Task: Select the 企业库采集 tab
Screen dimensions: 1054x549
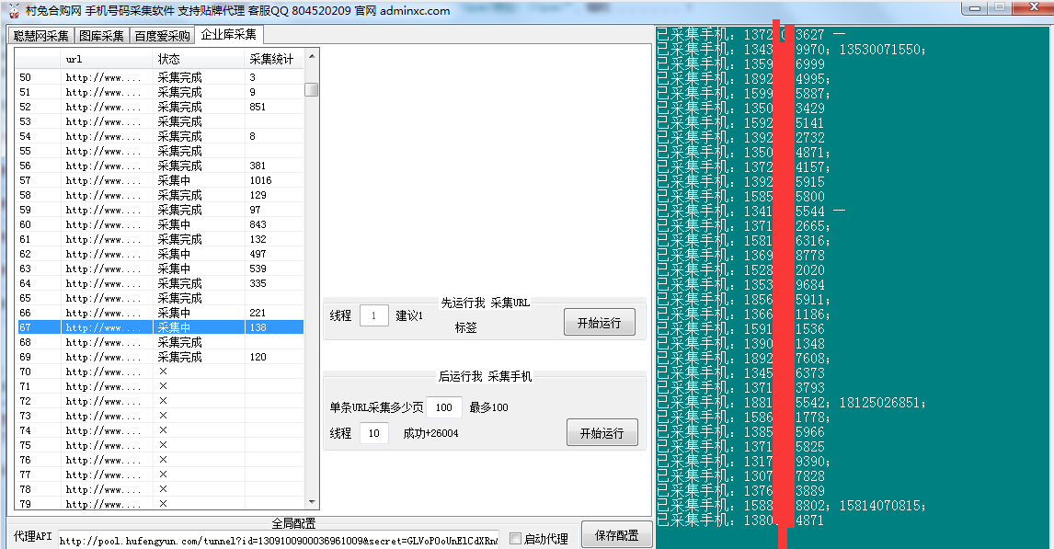Action: [x=226, y=33]
